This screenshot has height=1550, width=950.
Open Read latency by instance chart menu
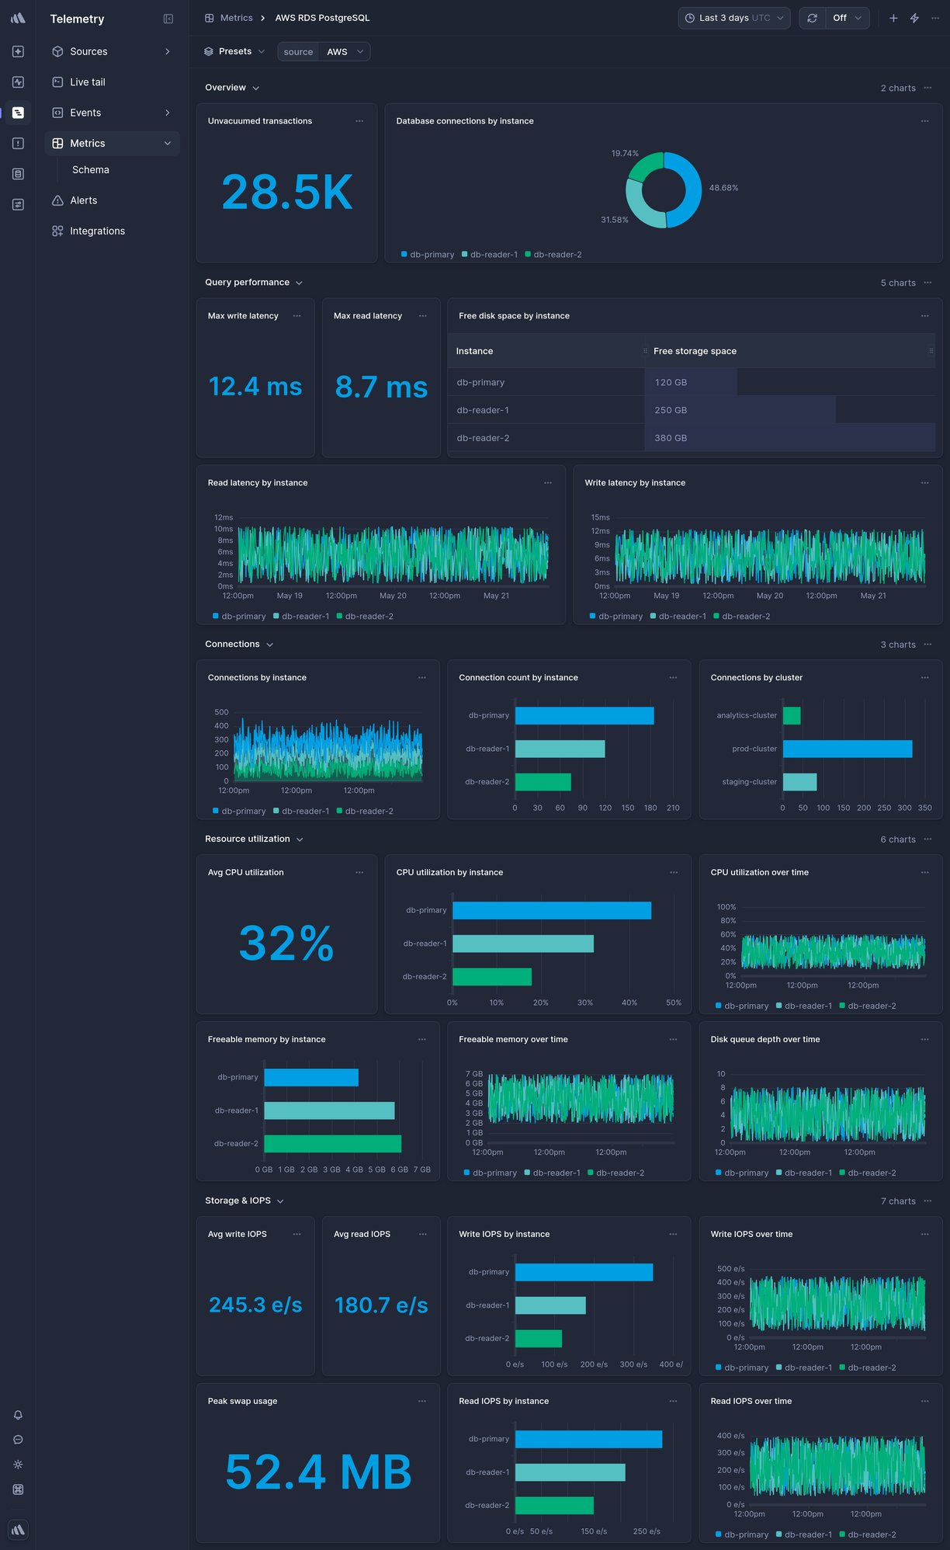pyautogui.click(x=548, y=483)
